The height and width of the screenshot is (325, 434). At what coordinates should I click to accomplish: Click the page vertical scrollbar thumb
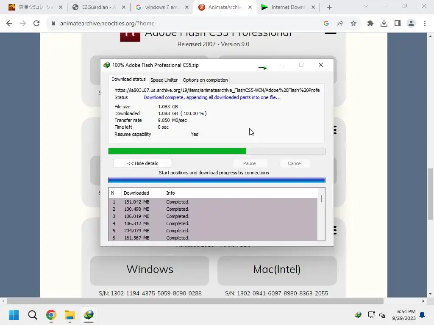click(x=431, y=193)
